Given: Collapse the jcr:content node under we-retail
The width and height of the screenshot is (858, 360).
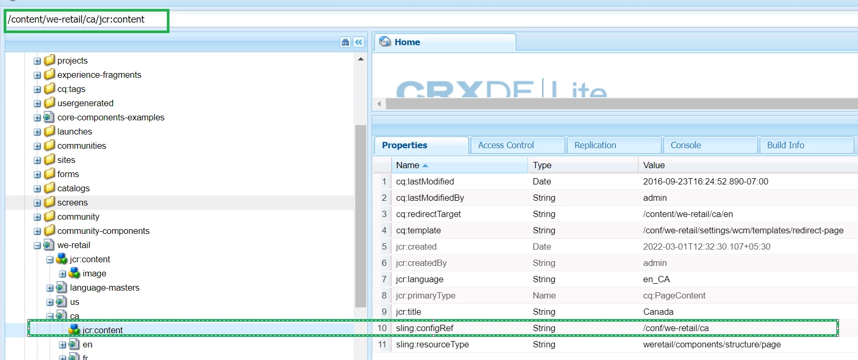Looking at the screenshot, I should point(50,260).
